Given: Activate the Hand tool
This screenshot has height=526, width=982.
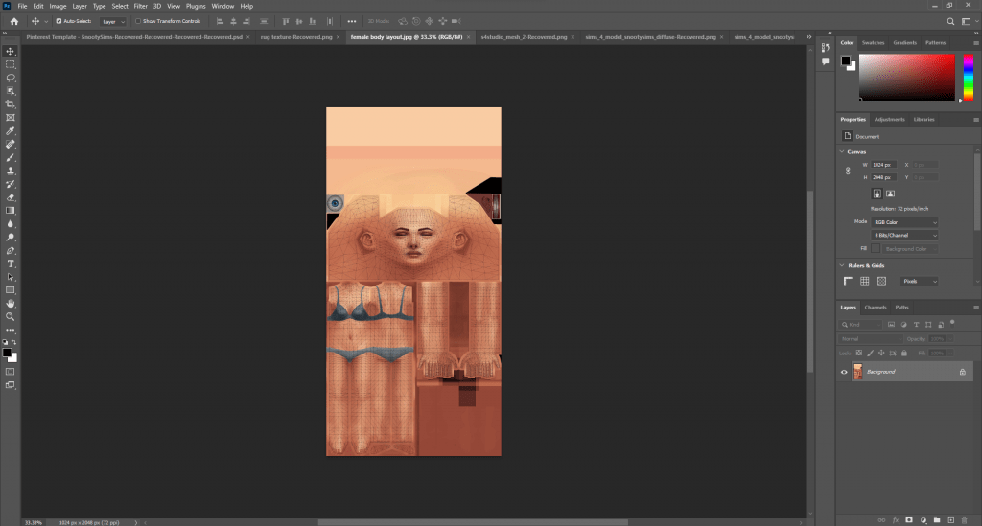Looking at the screenshot, I should click(x=11, y=303).
